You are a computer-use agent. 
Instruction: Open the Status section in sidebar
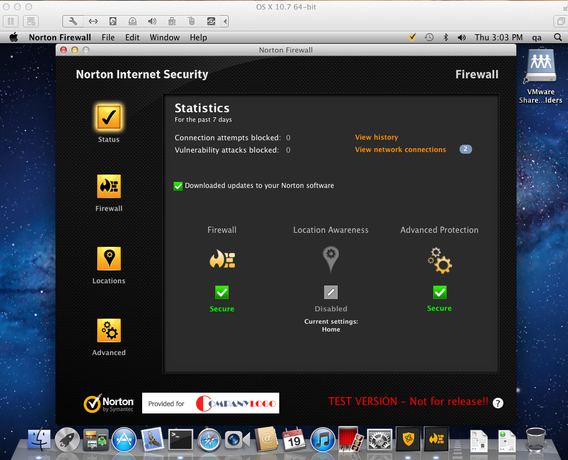click(x=108, y=118)
